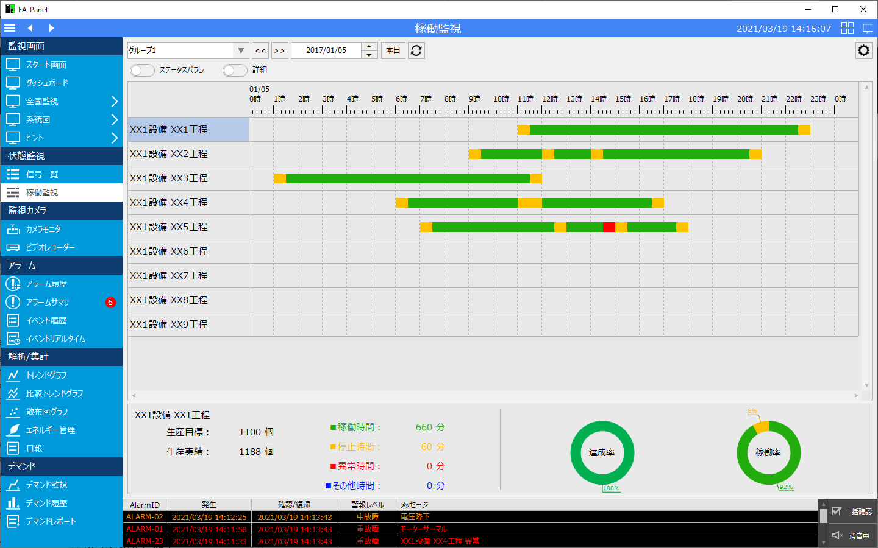
Task: Open the グループ1 dropdown arrow
Action: pyautogui.click(x=241, y=51)
